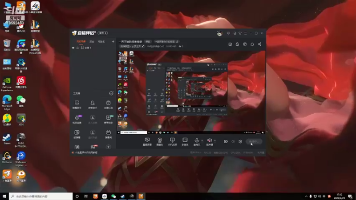Edit the stream tag selection pill
356x200 pixels.
click(166, 41)
